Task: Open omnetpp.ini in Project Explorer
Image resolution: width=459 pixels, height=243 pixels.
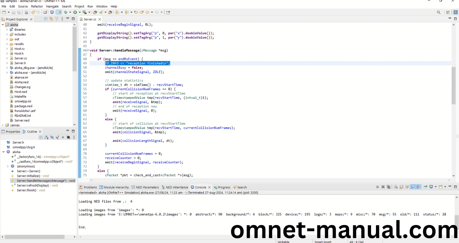Action: pos(23,101)
